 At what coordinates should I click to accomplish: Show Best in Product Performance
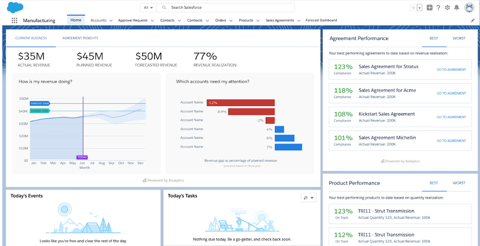coord(434,183)
